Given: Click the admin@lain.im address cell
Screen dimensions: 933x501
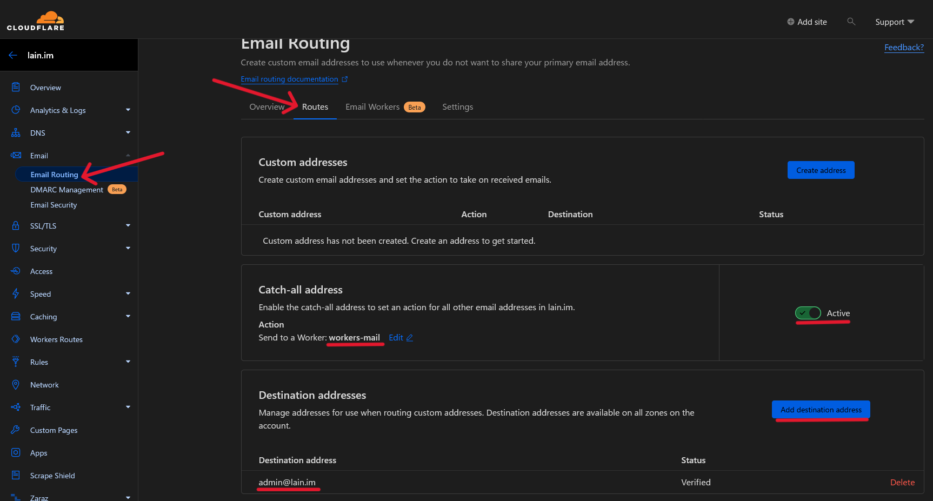Looking at the screenshot, I should [x=287, y=482].
